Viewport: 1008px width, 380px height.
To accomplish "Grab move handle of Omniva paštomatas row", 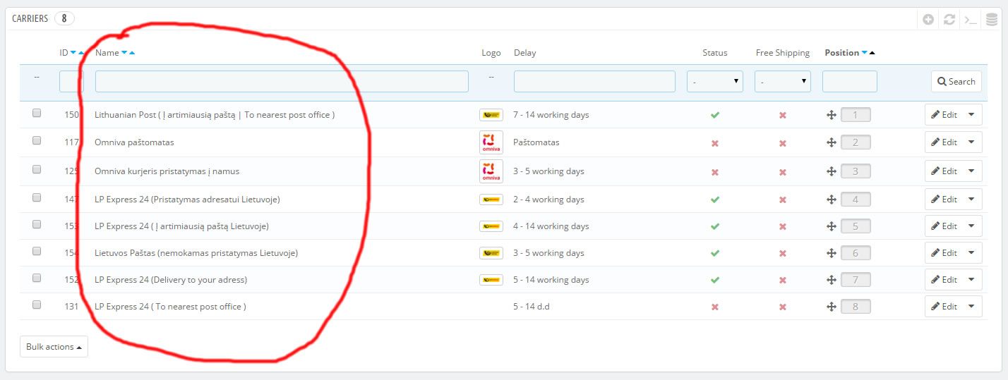I will pyautogui.click(x=831, y=142).
